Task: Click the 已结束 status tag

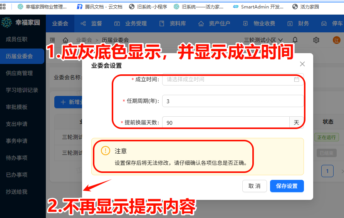Action: coord(326,153)
